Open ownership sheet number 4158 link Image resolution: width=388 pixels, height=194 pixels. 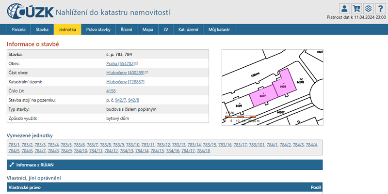click(111, 91)
